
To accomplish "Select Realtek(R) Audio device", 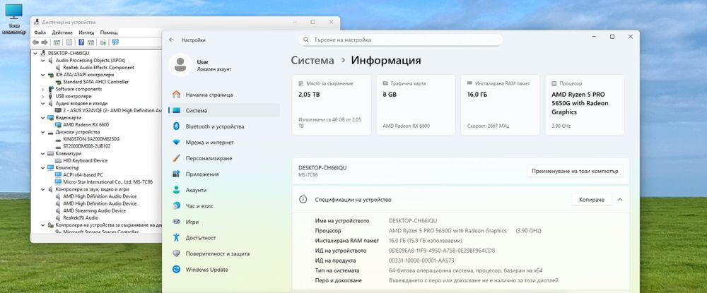I will [81, 218].
